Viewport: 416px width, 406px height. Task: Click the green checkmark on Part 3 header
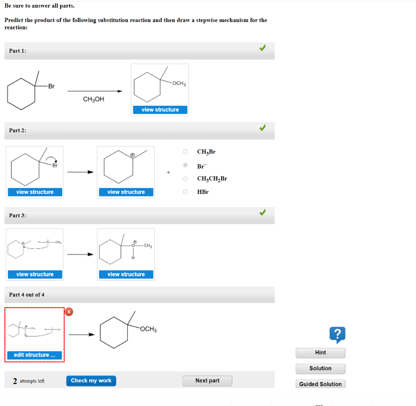point(262,212)
